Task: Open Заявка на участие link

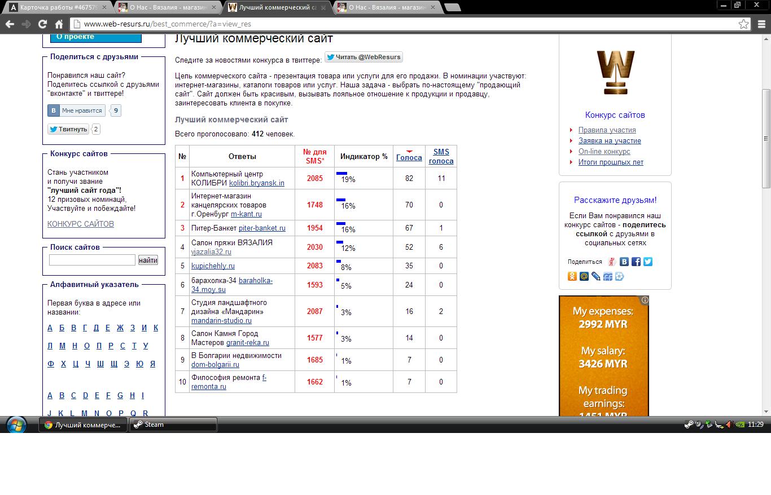Action: click(610, 140)
